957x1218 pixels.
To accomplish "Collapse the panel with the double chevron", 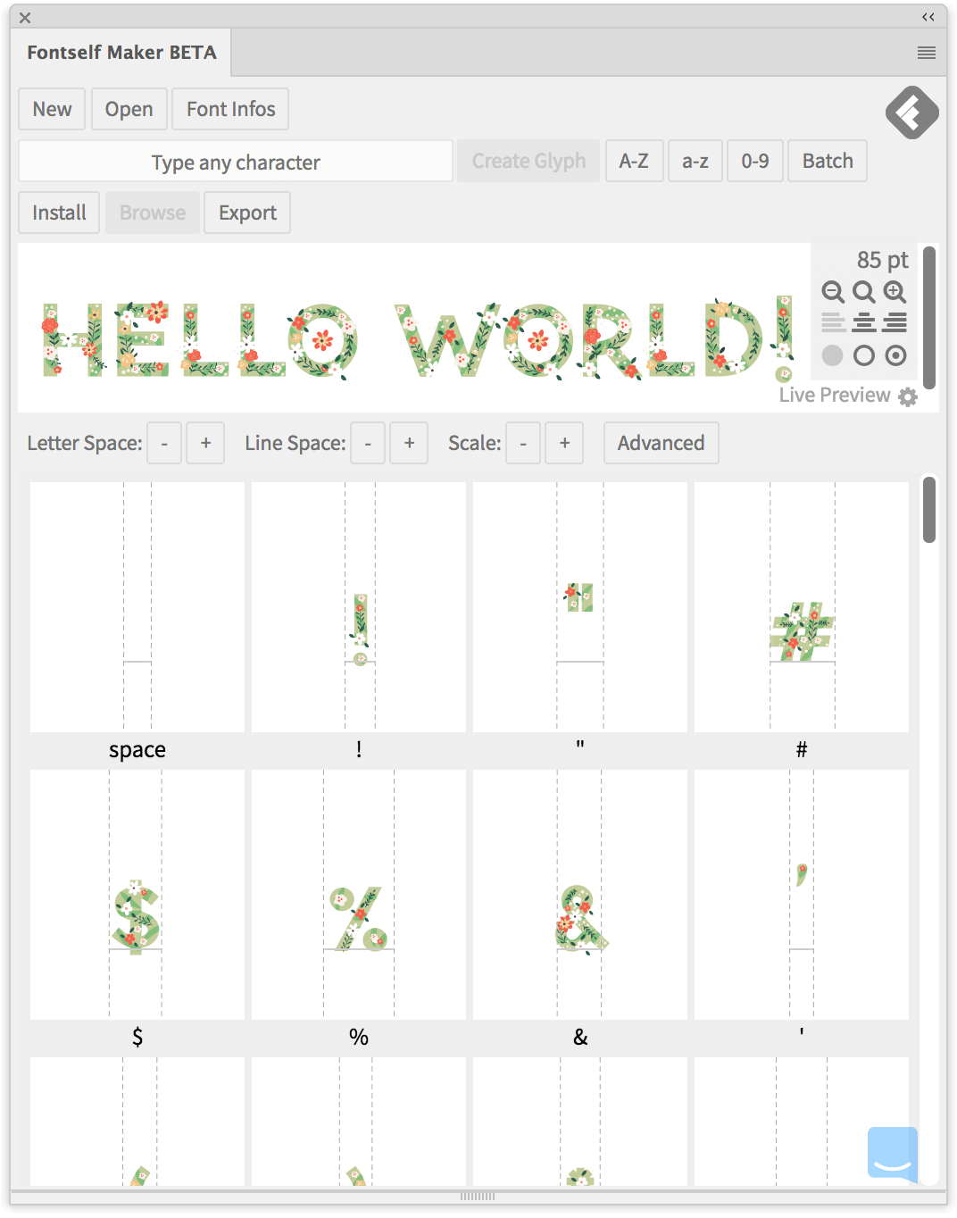I will (x=927, y=16).
